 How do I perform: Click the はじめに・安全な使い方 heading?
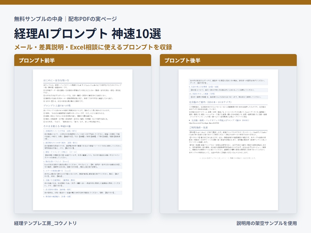(x=56, y=80)
